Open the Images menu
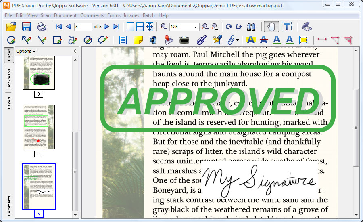The image size is (363, 222). (131, 15)
